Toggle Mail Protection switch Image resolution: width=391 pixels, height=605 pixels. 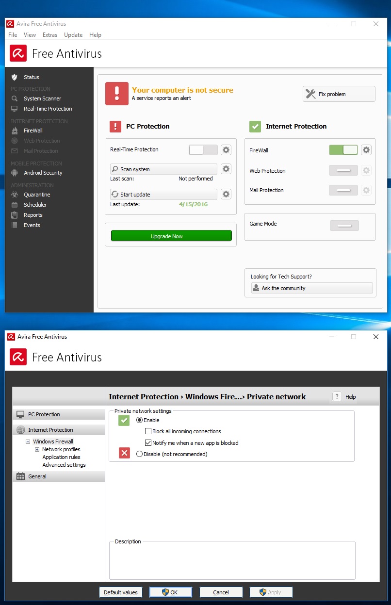click(343, 190)
